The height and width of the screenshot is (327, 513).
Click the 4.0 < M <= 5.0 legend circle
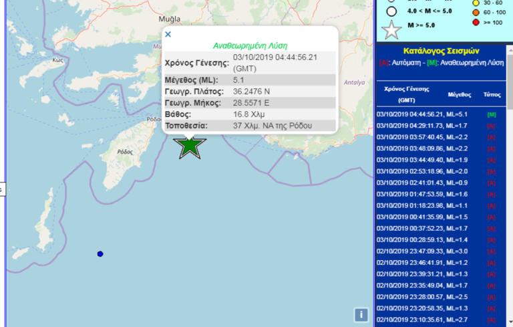tap(391, 11)
